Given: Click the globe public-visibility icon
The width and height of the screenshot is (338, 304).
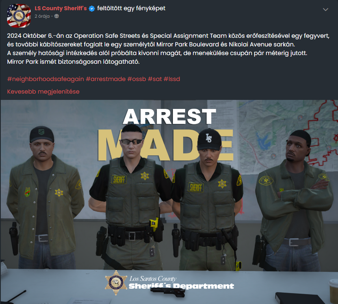Looking at the screenshot, I should pyautogui.click(x=56, y=16).
